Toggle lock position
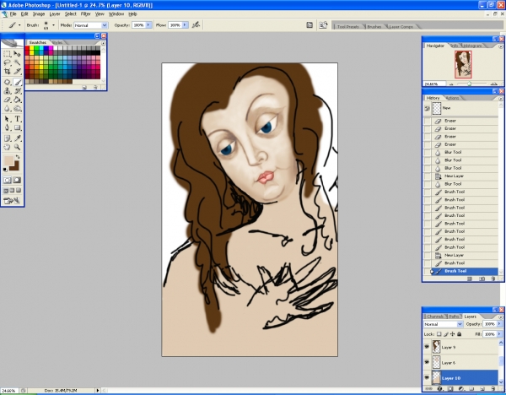This screenshot has height=395, width=506. [x=452, y=334]
